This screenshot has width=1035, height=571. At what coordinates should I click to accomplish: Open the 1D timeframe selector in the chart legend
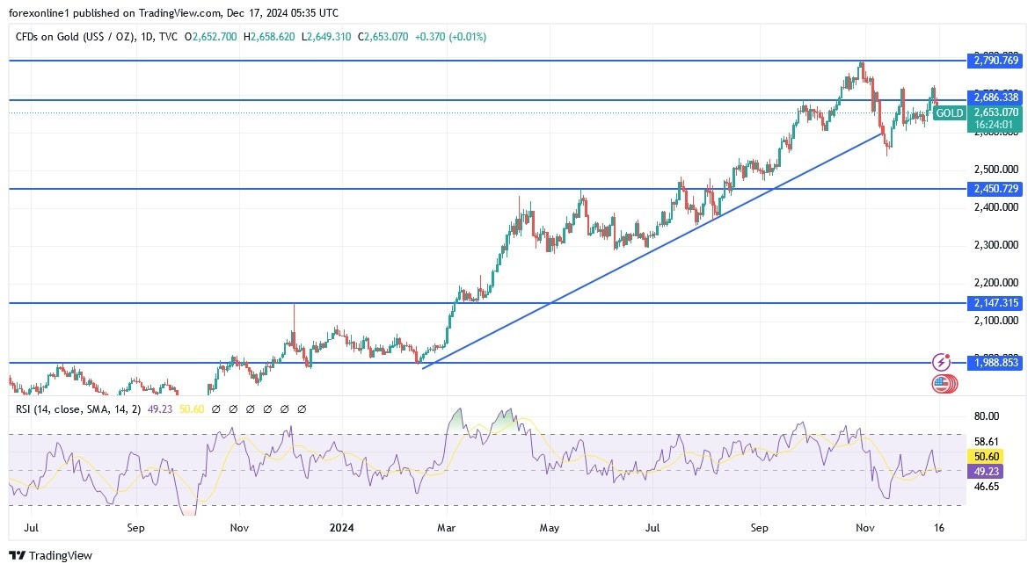(x=146, y=37)
